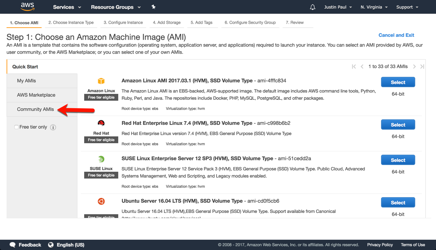Open the notifications bell icon

pos(313,7)
